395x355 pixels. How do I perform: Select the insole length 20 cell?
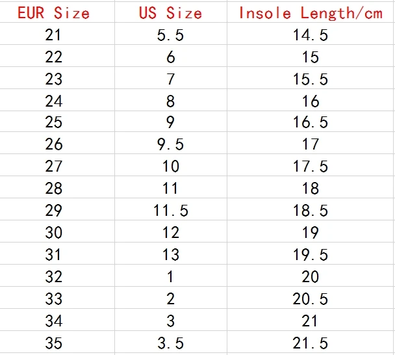coord(310,276)
